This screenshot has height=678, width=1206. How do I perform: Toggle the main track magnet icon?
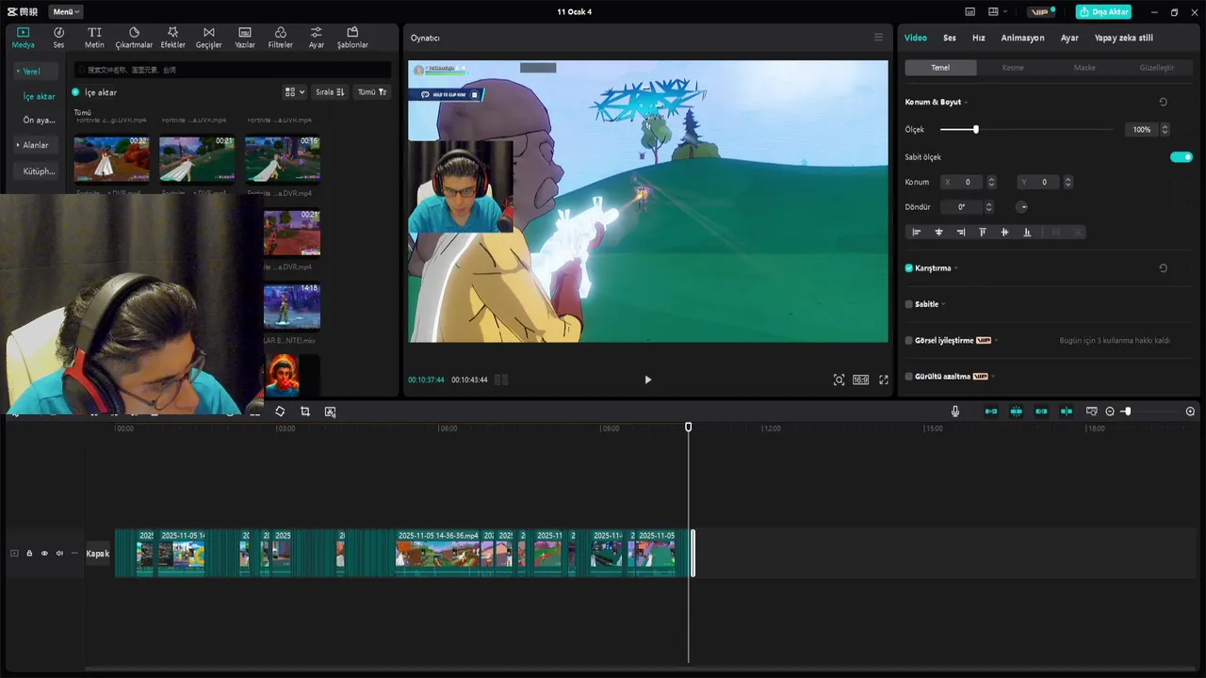pyautogui.click(x=991, y=412)
